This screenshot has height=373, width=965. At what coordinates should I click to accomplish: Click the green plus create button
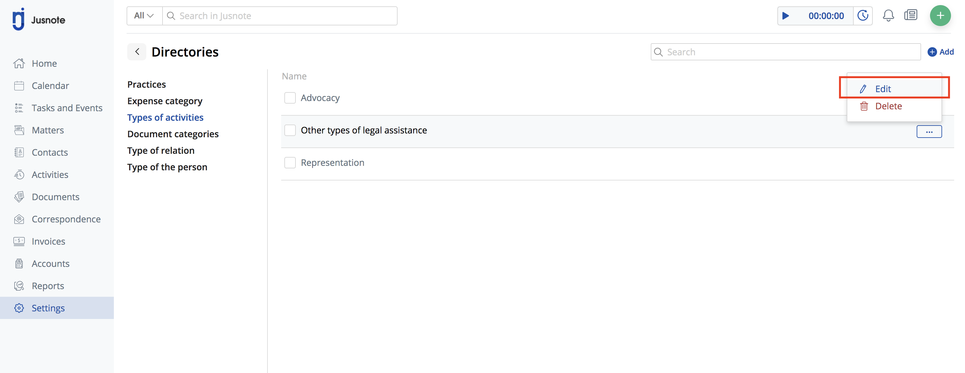pos(940,16)
